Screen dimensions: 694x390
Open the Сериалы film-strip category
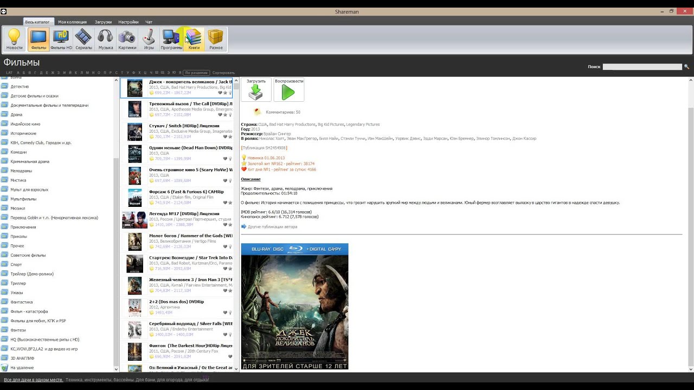click(83, 40)
